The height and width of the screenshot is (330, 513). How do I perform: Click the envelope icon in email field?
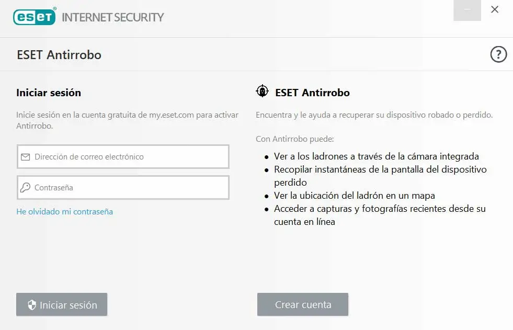pyautogui.click(x=25, y=157)
